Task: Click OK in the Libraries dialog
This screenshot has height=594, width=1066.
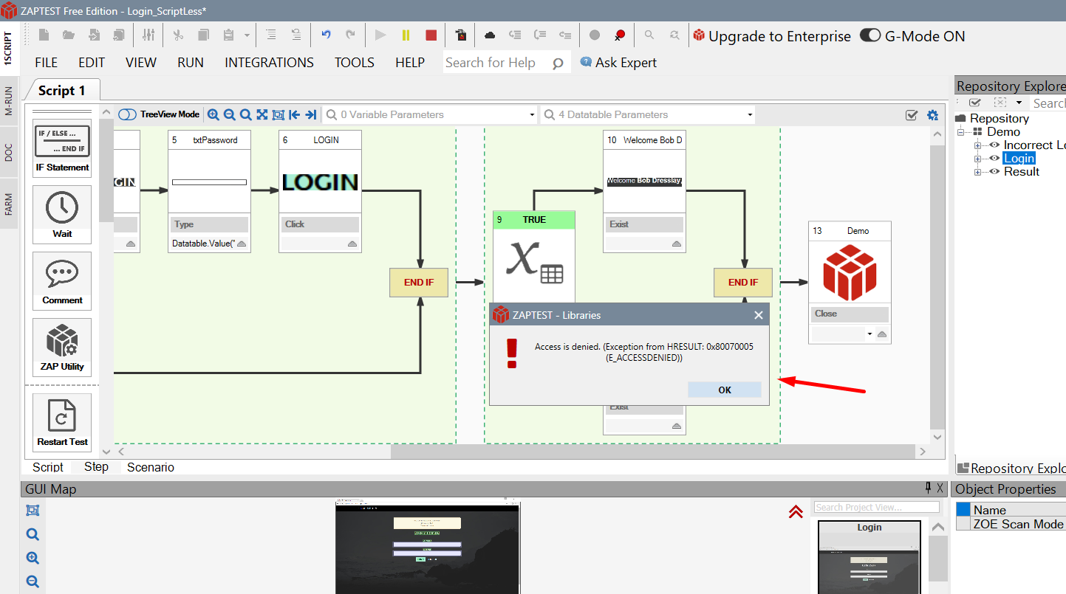Action: click(x=724, y=390)
